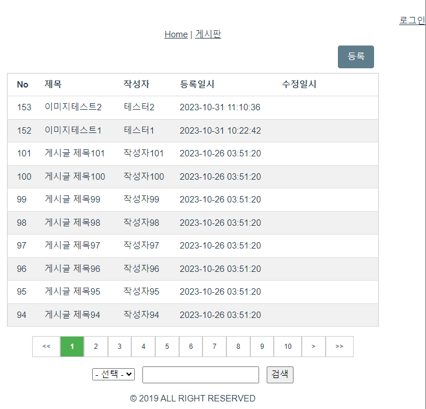Go to page 8
This screenshot has height=409, width=426.
[238, 347]
